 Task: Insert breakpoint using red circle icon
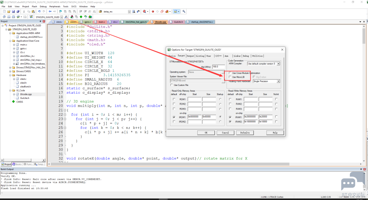[x=153, y=12]
